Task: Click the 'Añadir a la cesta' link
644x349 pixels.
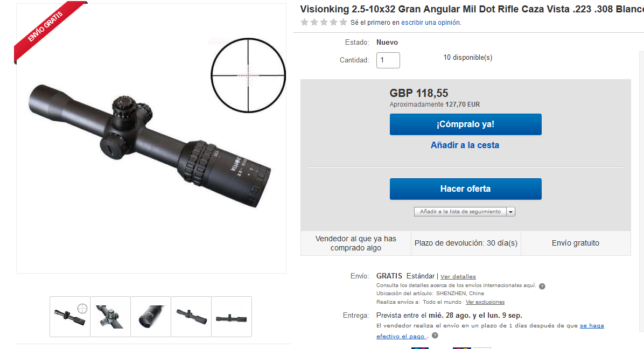Action: pyautogui.click(x=465, y=145)
